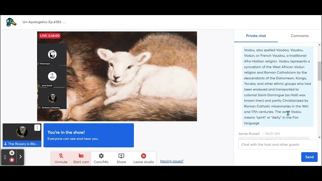
Task: Click The Rosary is Blasphemy avatar in stream
Action: [52, 98]
